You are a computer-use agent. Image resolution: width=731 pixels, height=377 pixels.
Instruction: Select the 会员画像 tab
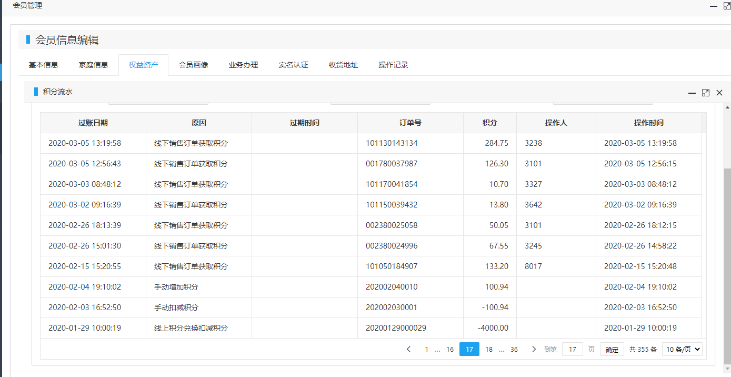coord(193,65)
